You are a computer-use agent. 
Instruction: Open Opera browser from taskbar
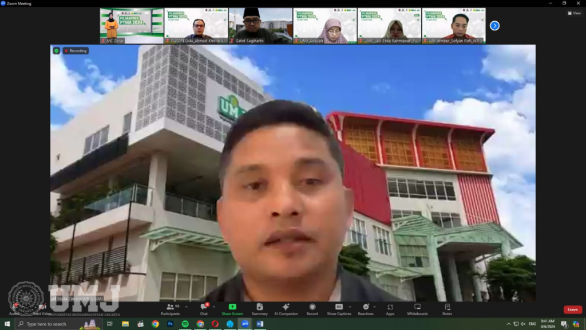pyautogui.click(x=215, y=324)
